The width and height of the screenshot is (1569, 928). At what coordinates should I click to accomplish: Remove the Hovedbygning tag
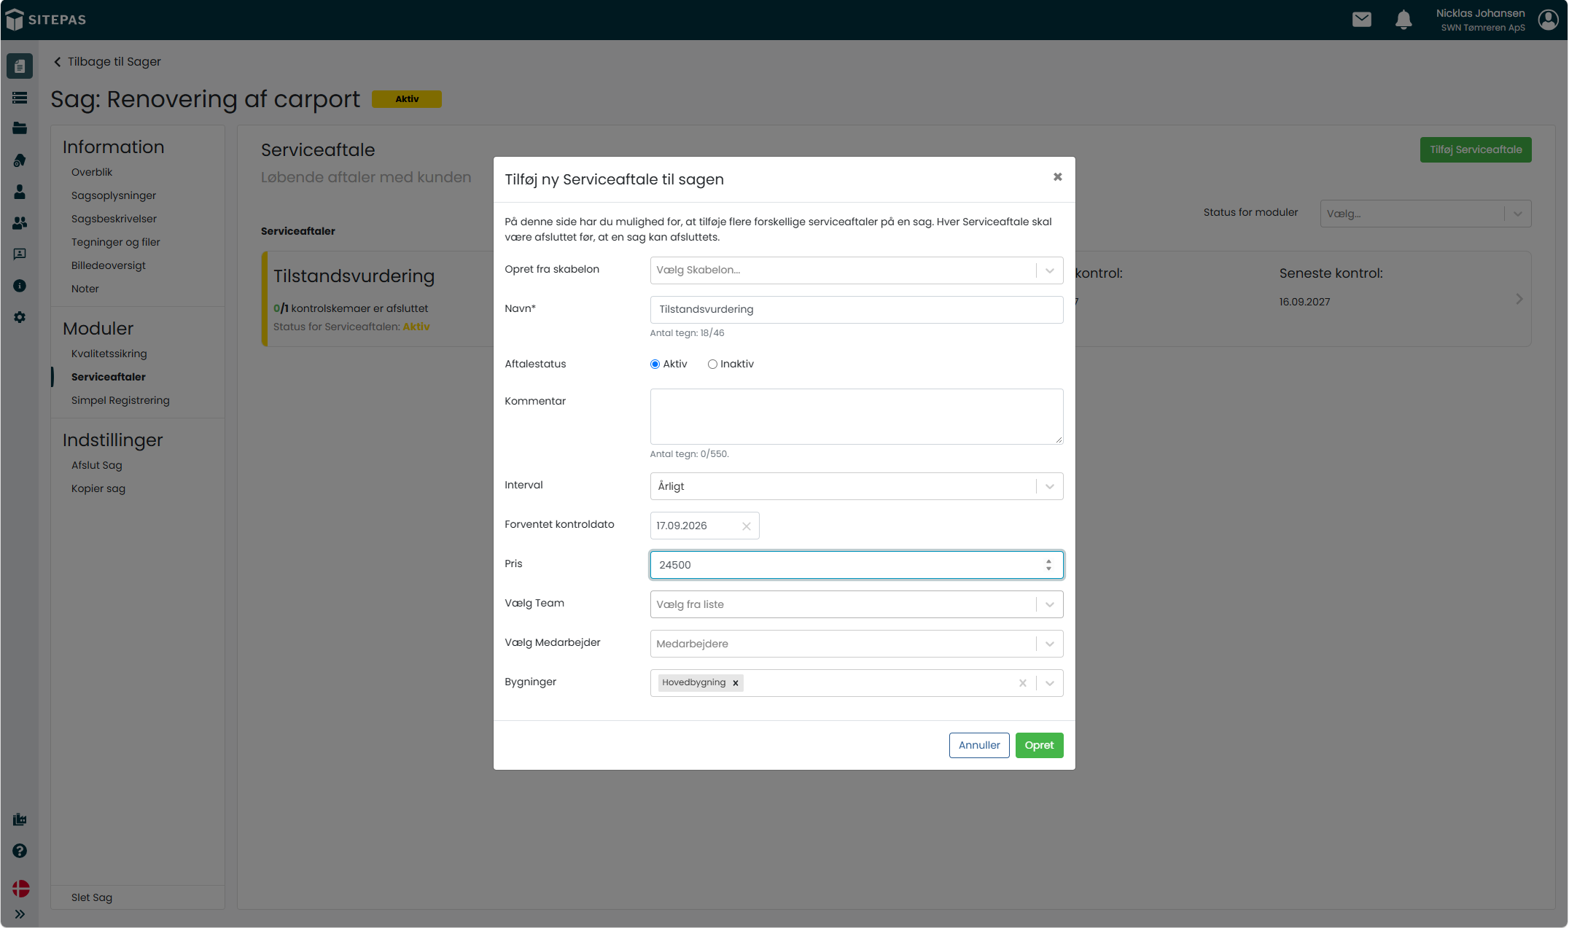[x=736, y=683]
